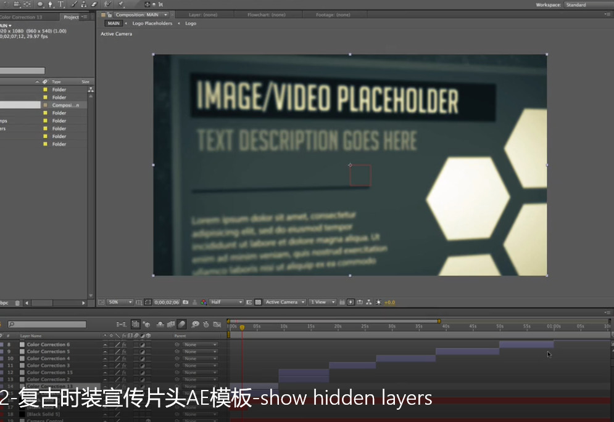614x422 pixels.
Task: Click the yellow label swatch of first folder
Action: pyautogui.click(x=45, y=90)
